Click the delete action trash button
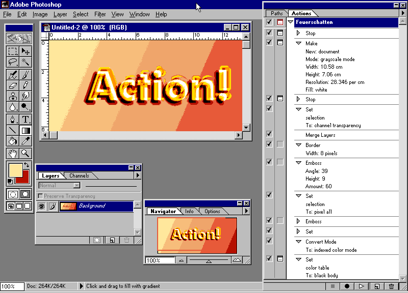 391,286
